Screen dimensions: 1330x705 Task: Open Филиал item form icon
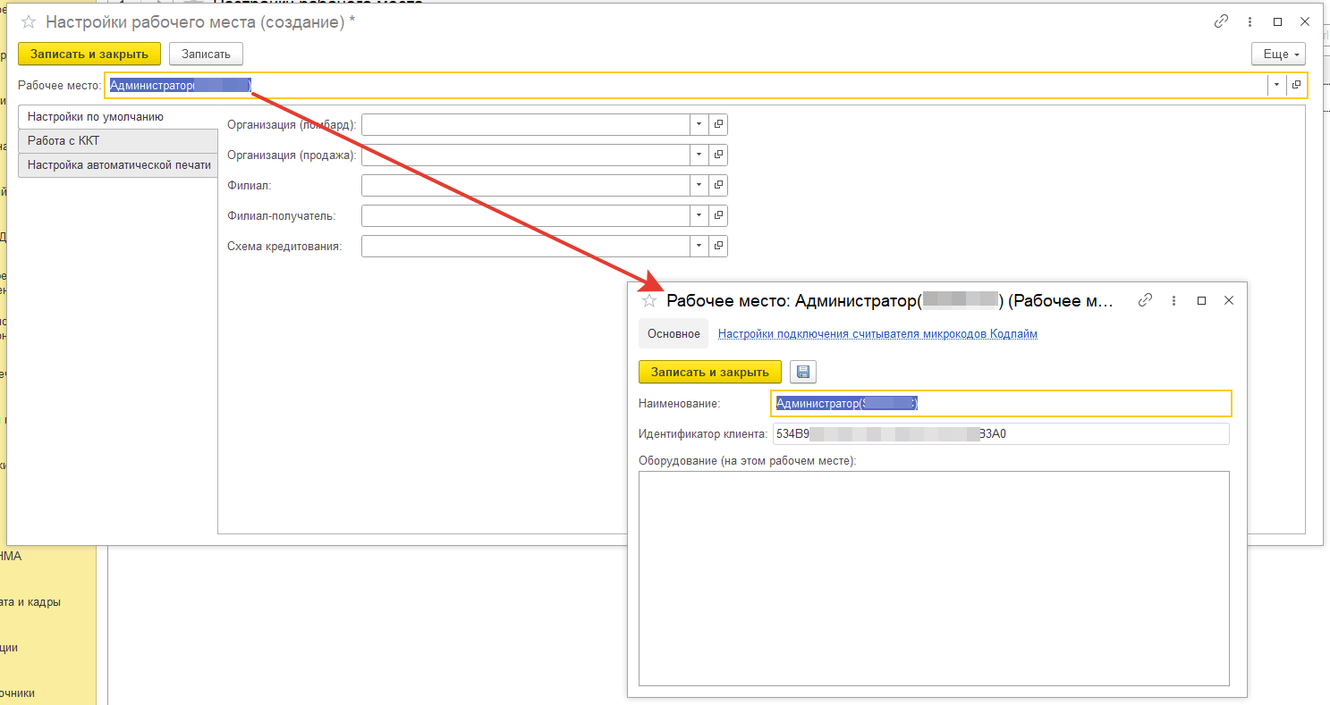pyautogui.click(x=717, y=186)
